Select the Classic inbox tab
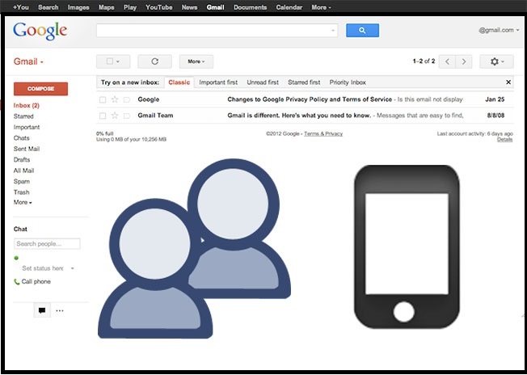The height and width of the screenshot is (375, 527). click(179, 82)
